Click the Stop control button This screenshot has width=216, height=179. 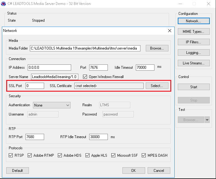[194, 100]
